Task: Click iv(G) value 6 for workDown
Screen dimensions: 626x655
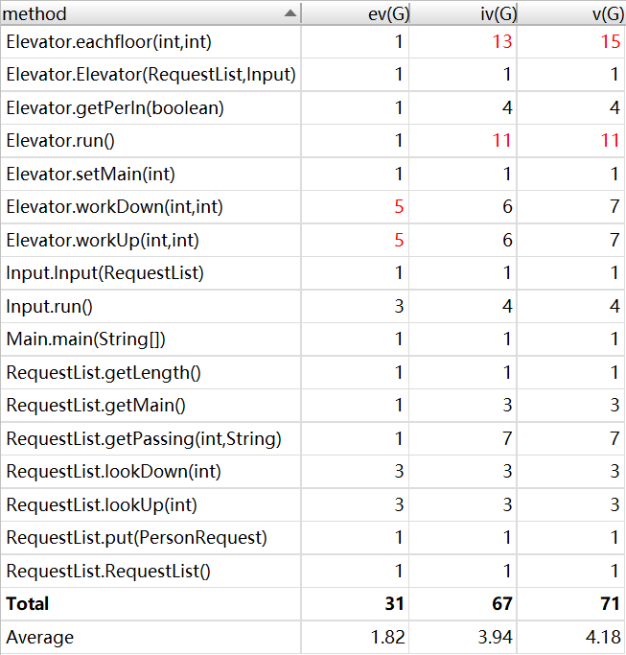Action: tap(507, 207)
